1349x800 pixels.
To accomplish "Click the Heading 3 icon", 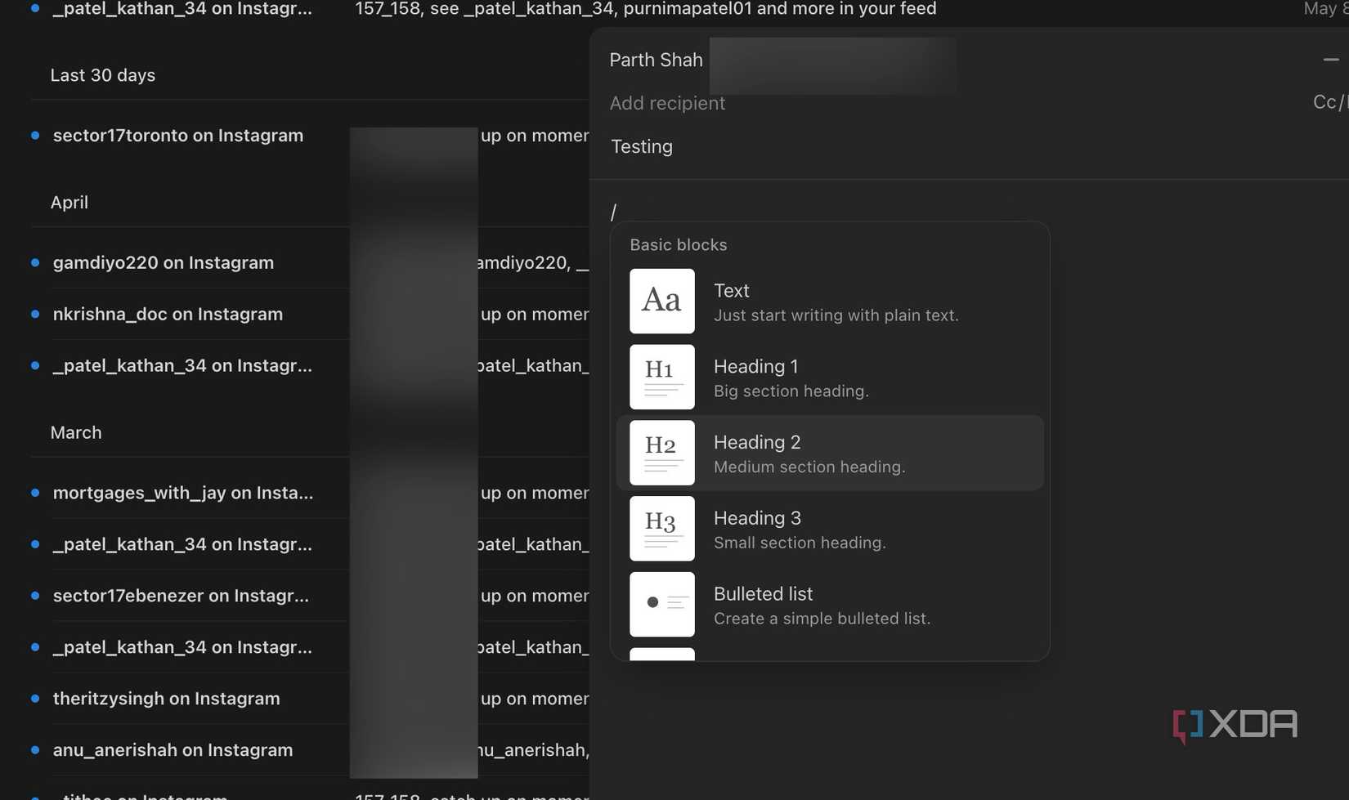I will (x=661, y=528).
